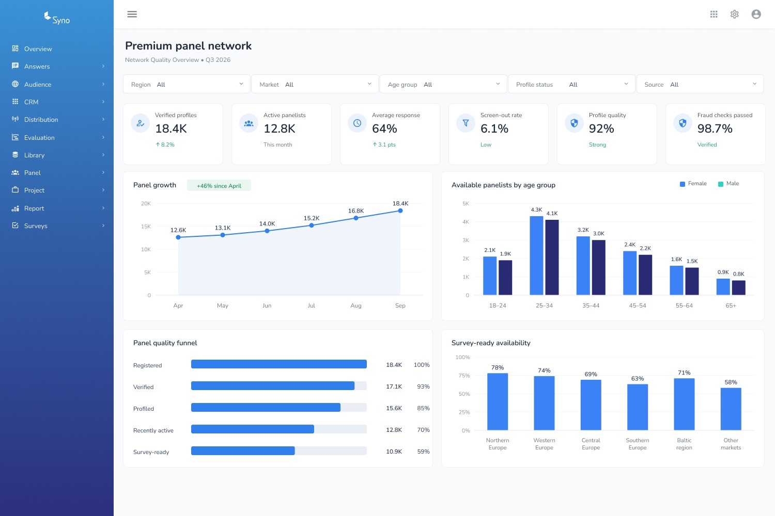The image size is (775, 516).
Task: Open the Distribution menu item
Action: click(57, 119)
